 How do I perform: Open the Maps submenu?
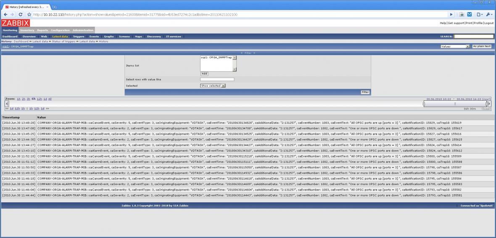[139, 37]
